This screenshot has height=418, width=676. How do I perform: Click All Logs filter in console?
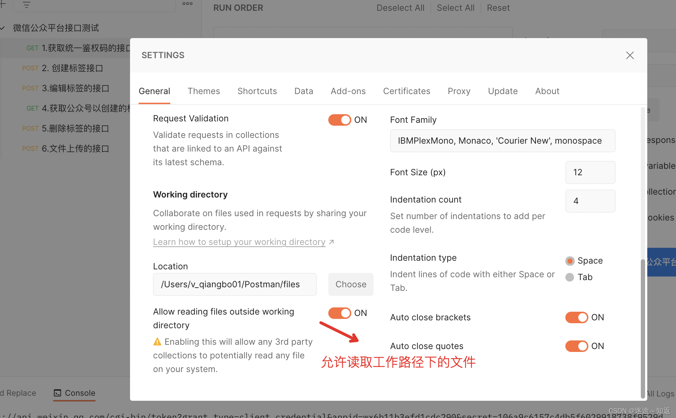661,394
